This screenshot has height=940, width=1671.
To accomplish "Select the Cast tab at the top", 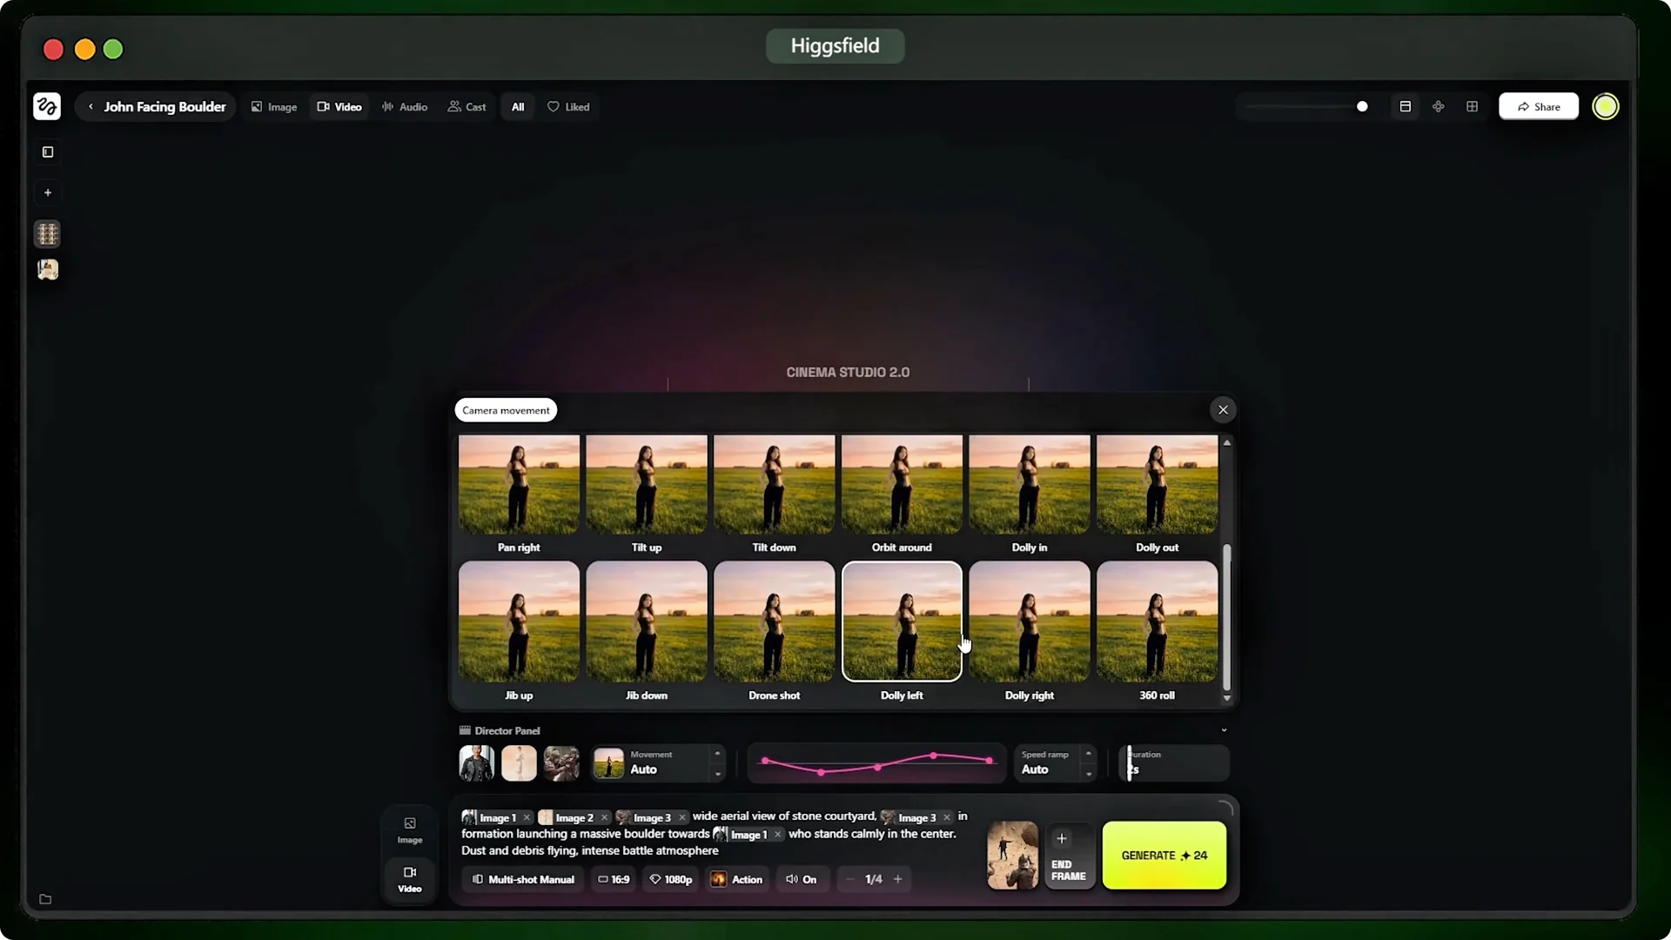I will pyautogui.click(x=467, y=106).
